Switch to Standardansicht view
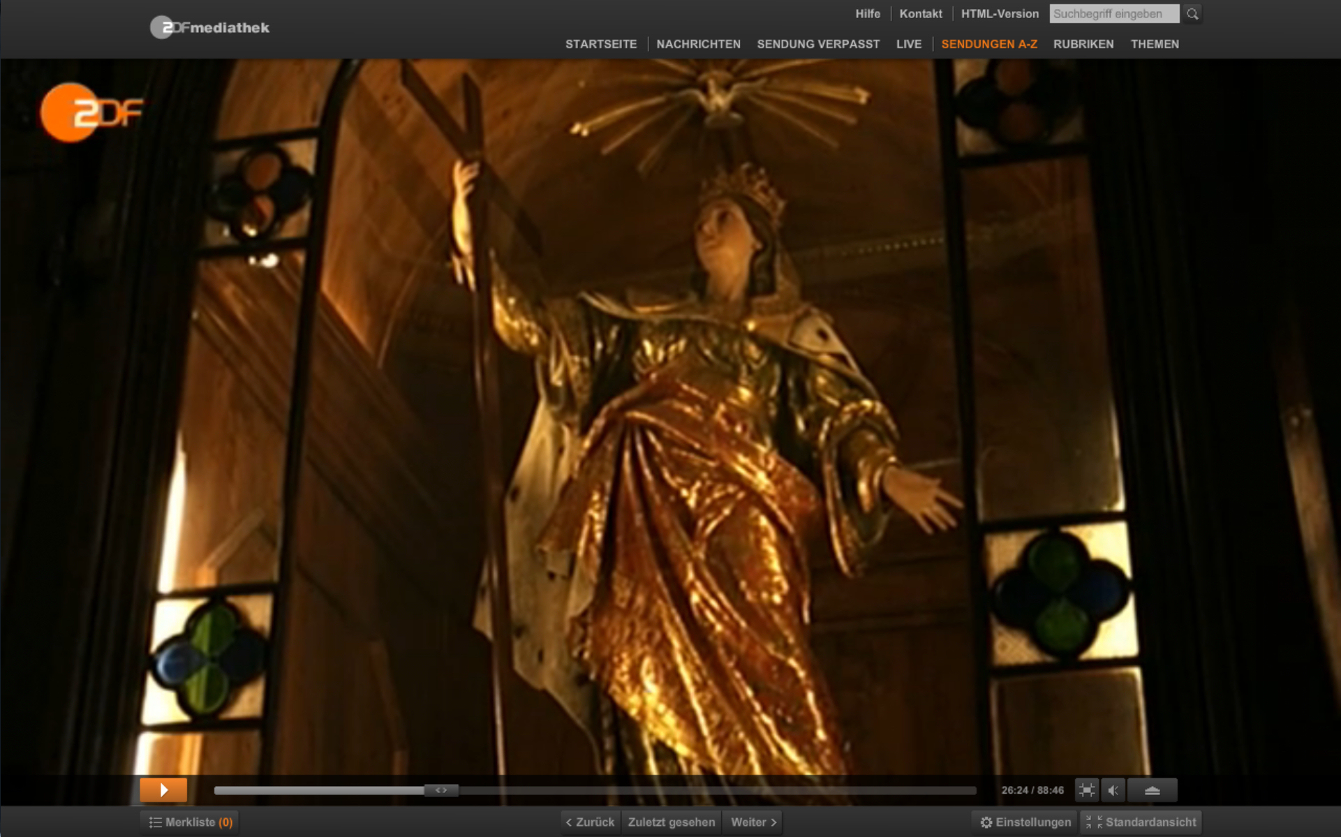 click(x=1142, y=822)
